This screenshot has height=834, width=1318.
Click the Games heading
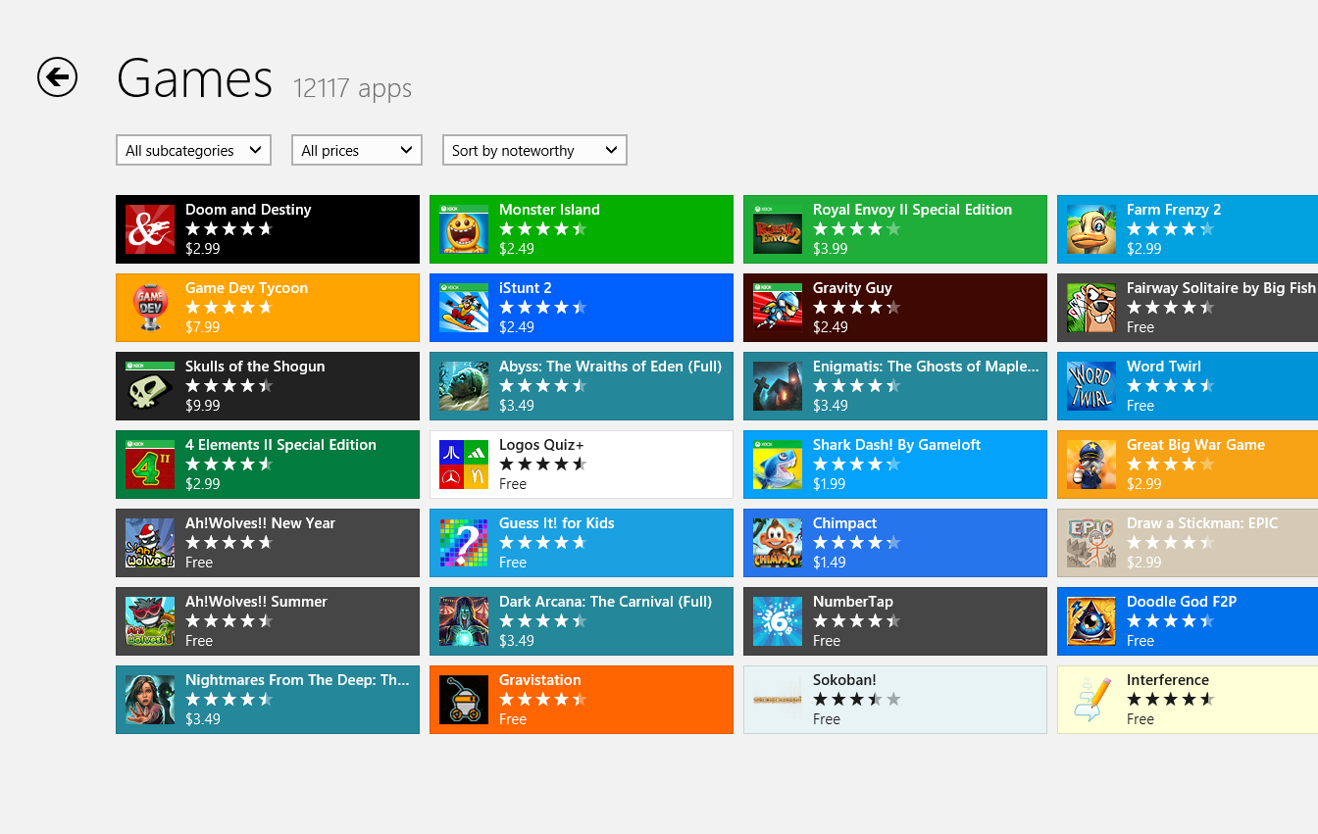(194, 78)
